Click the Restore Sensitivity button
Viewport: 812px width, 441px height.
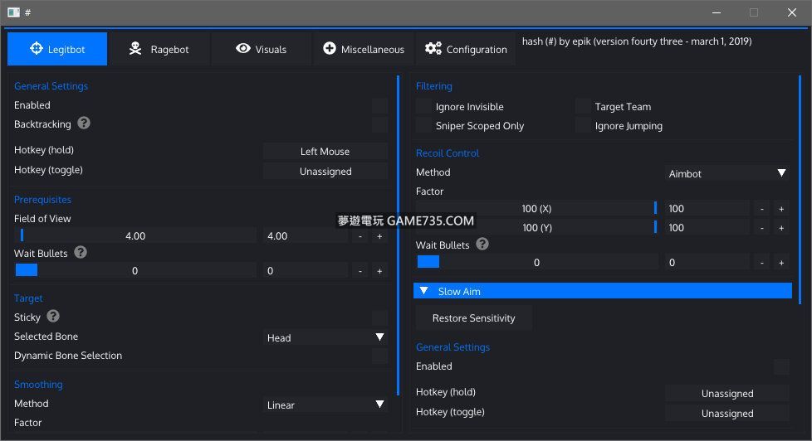pyautogui.click(x=473, y=318)
